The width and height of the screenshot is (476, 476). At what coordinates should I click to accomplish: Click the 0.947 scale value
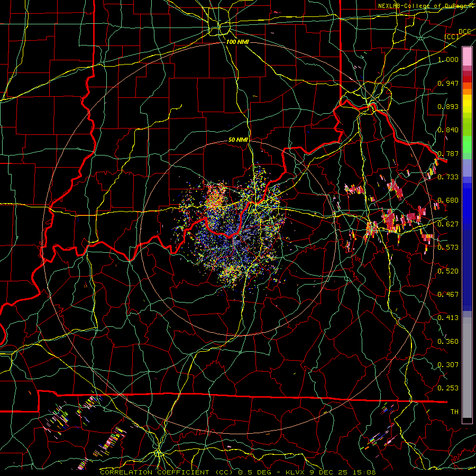pyautogui.click(x=448, y=83)
